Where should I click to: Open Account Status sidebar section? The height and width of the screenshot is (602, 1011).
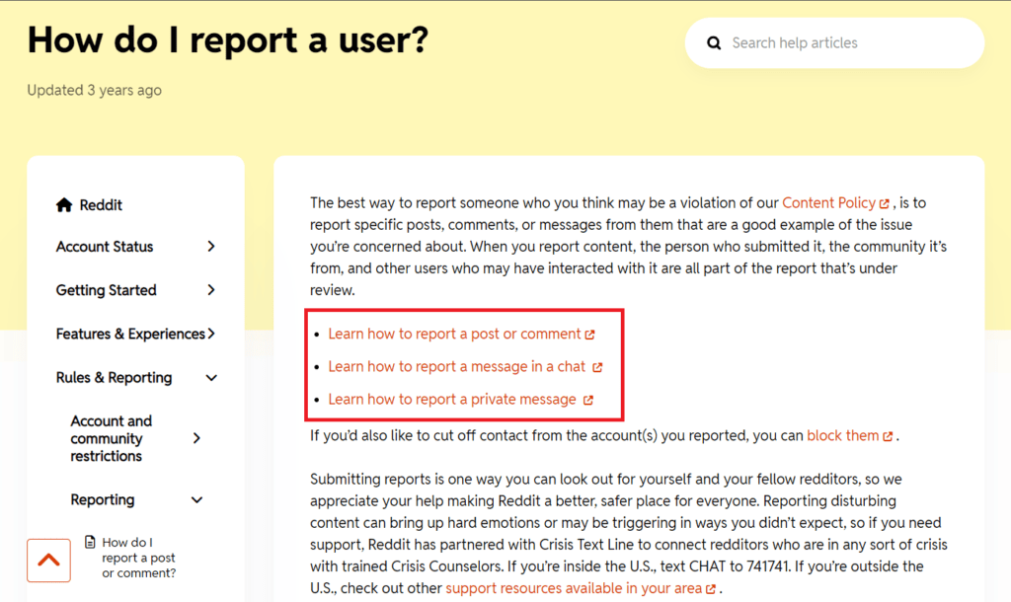point(105,246)
